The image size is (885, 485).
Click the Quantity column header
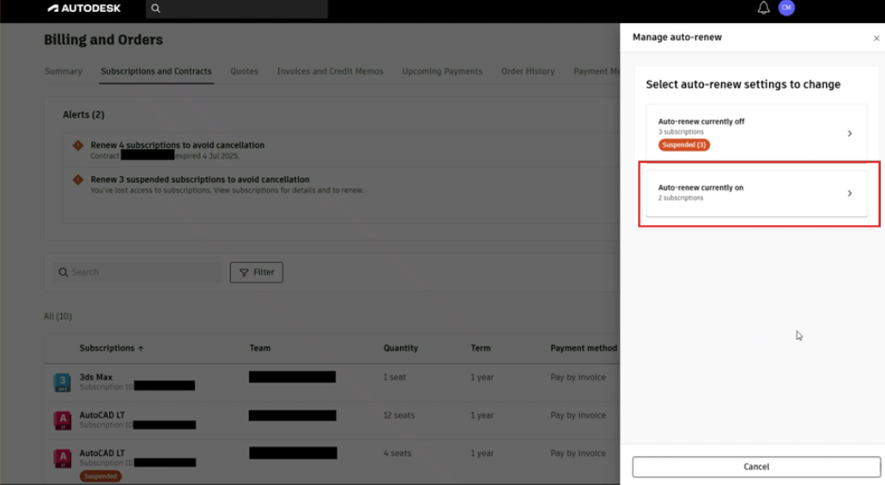[x=400, y=348]
